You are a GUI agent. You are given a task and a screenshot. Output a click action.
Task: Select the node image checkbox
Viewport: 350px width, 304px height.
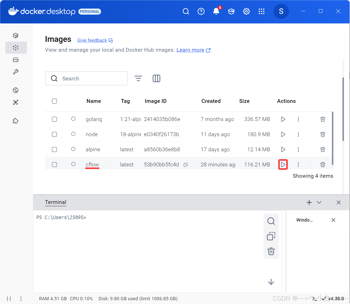click(x=54, y=134)
